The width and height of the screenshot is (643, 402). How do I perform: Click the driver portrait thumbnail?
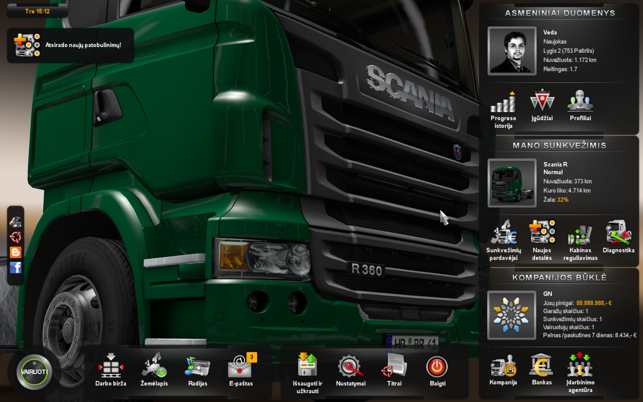512,51
